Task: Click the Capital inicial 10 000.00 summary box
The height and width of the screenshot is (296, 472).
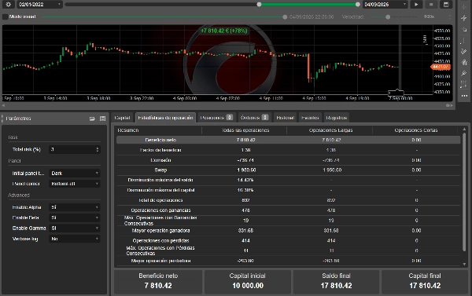Action: (x=248, y=282)
